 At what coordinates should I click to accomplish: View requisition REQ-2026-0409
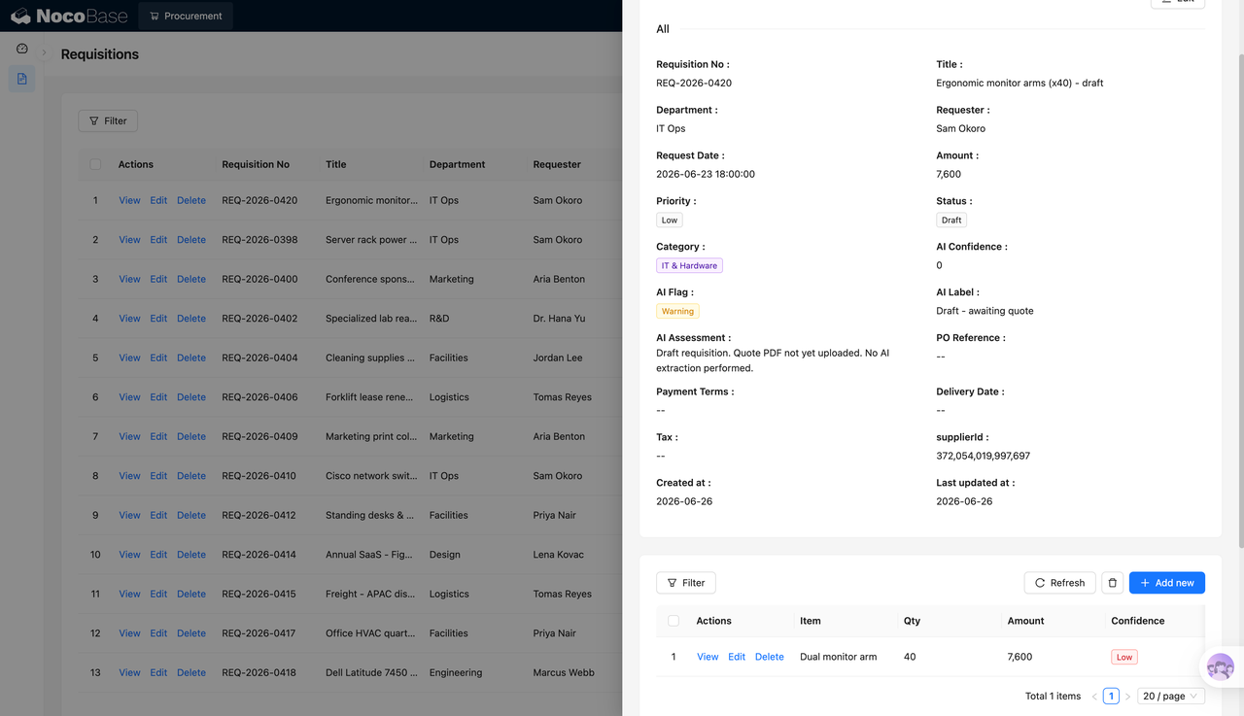coord(129,436)
